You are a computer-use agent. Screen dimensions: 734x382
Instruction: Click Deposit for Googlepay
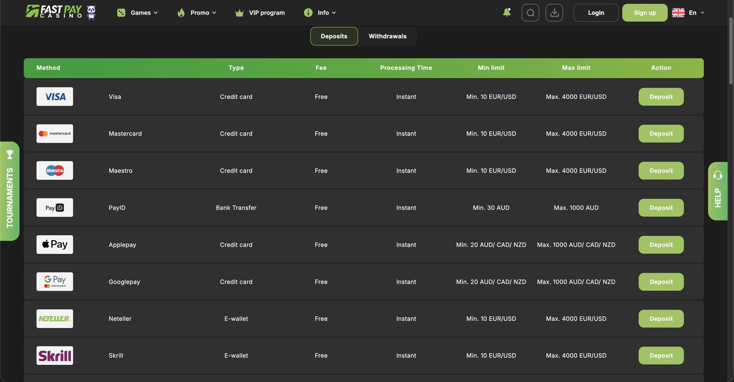[661, 282]
